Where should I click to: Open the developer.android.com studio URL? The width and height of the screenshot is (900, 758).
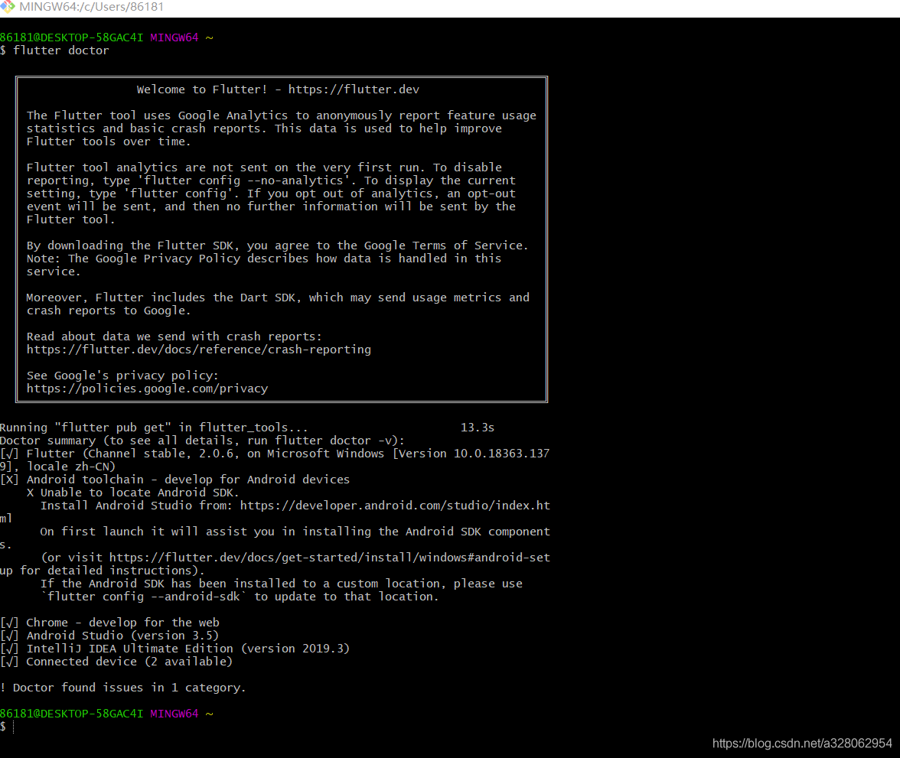(x=395, y=506)
